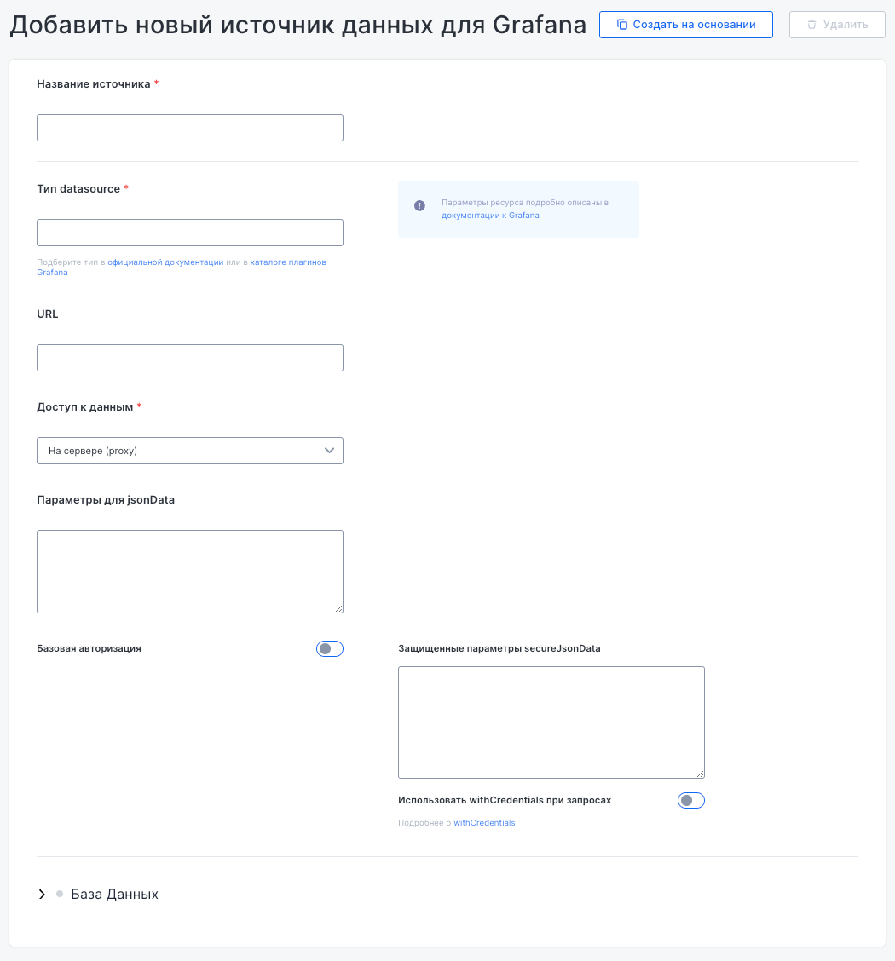Screen dimensions: 895x961
Task: Open the withCredentials details link
Action: (x=484, y=823)
